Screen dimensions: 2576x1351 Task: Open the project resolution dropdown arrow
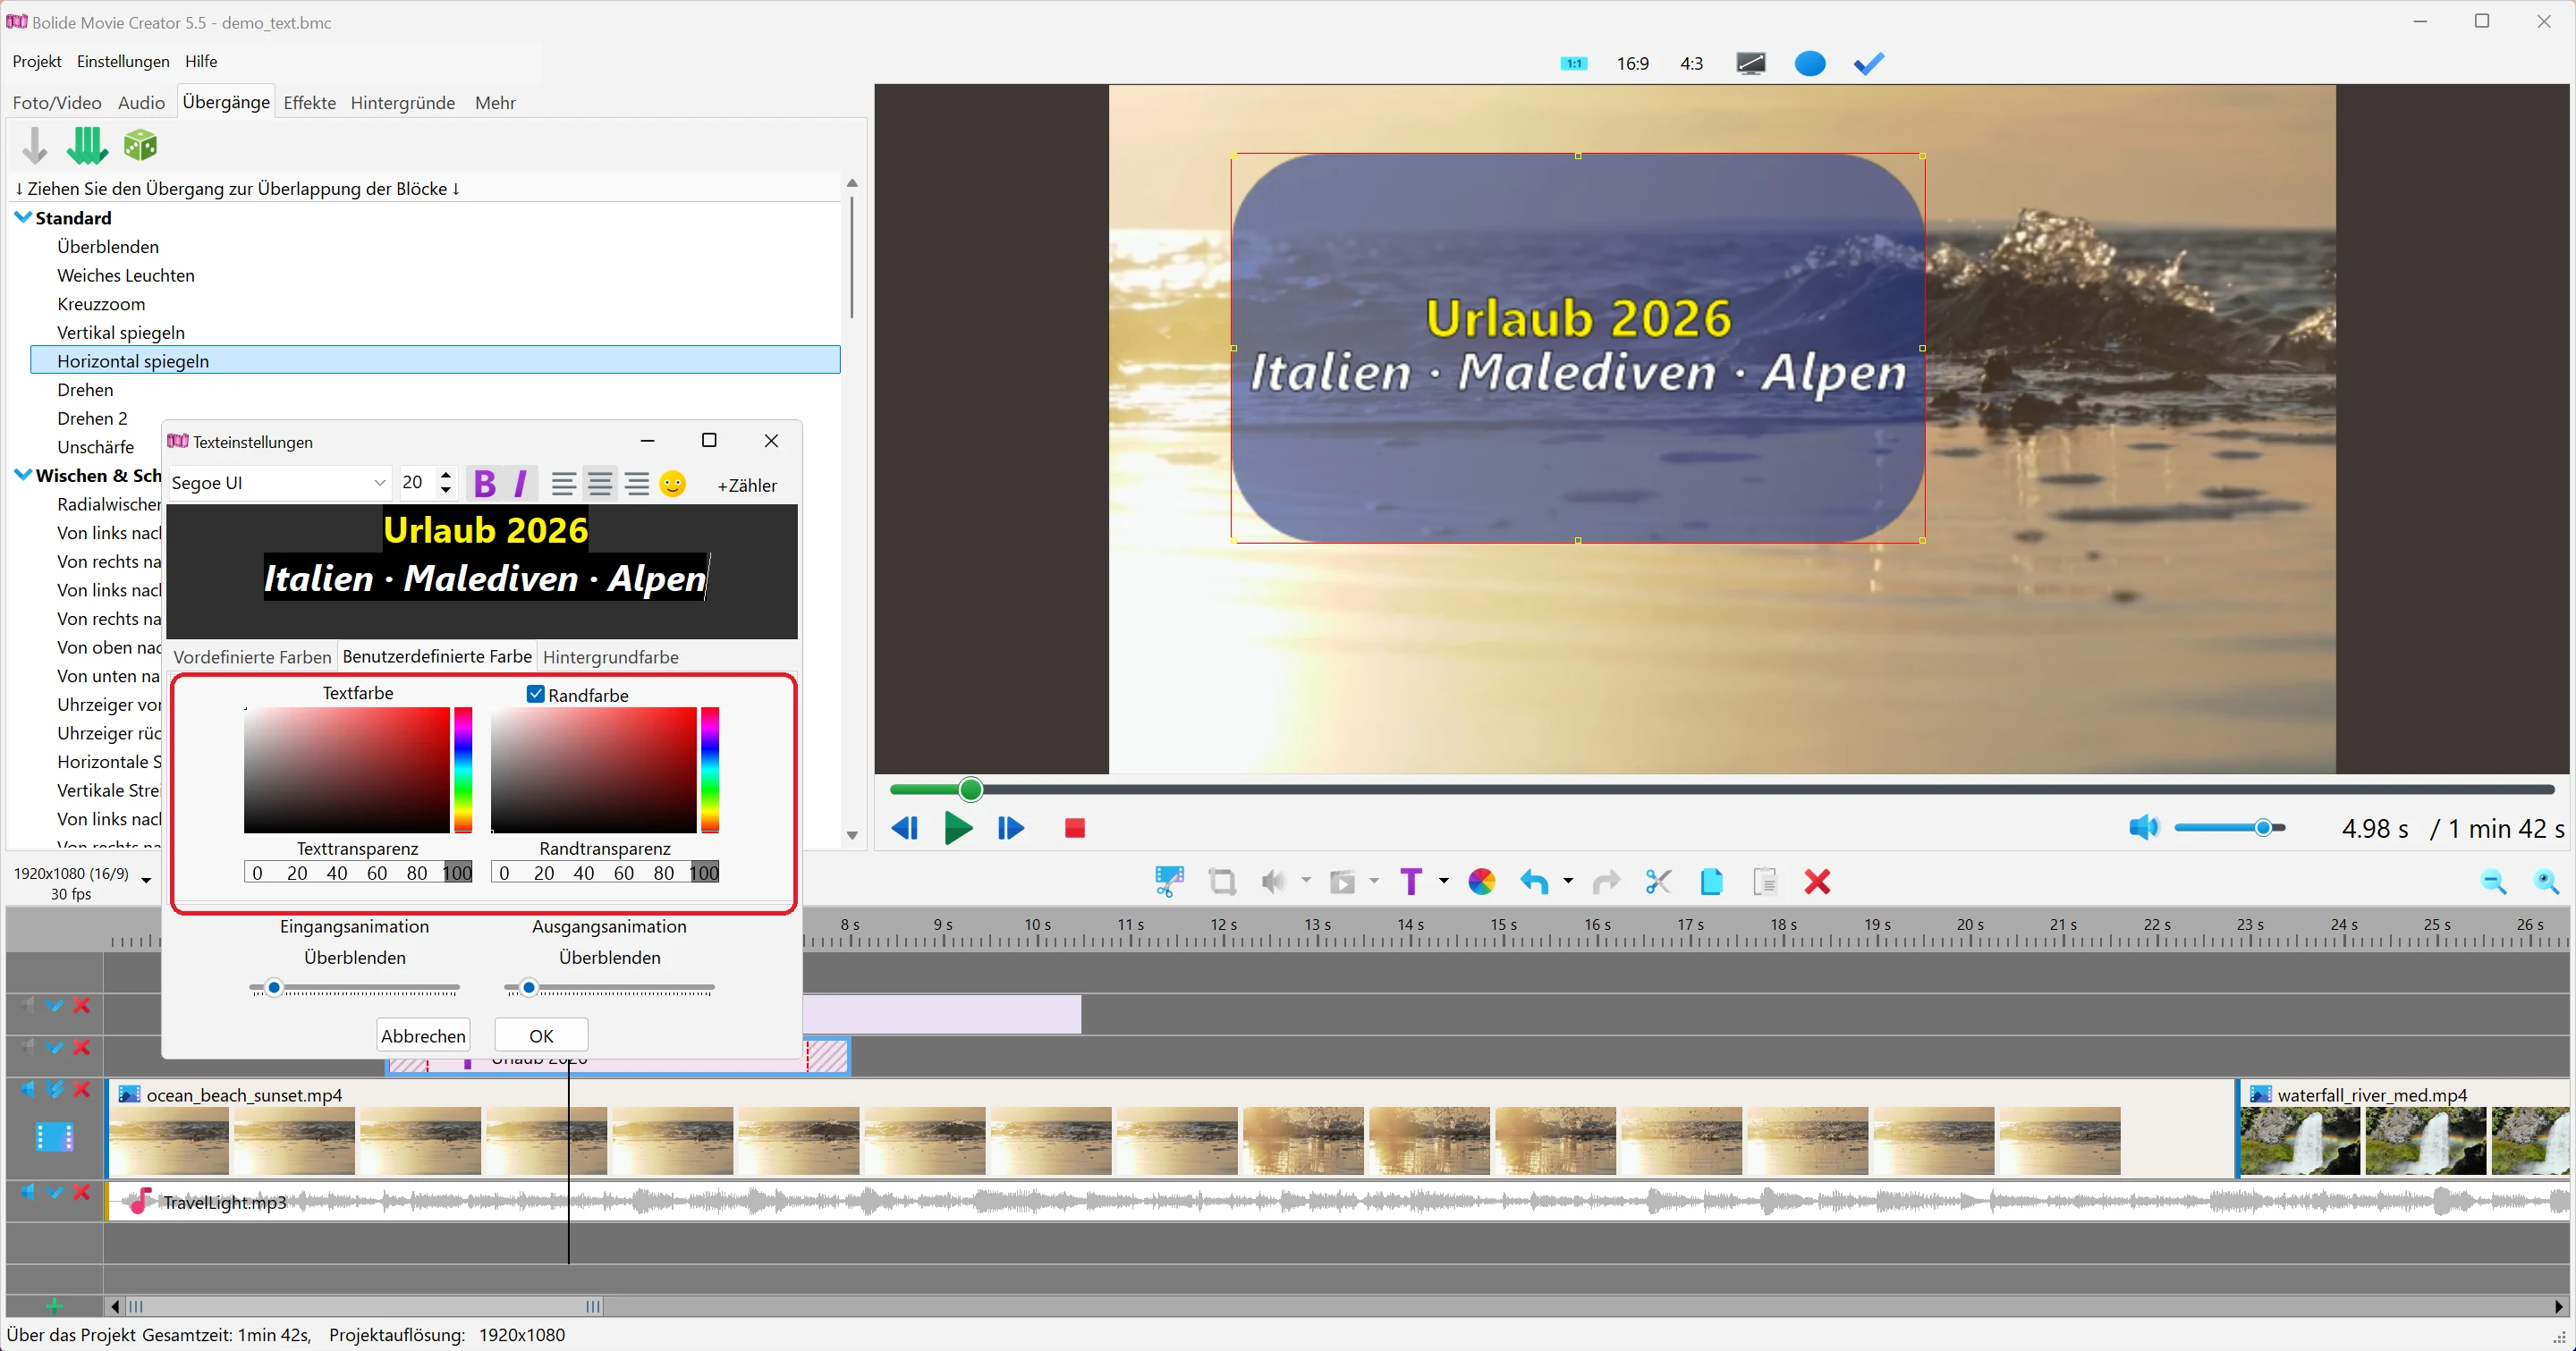pos(146,881)
